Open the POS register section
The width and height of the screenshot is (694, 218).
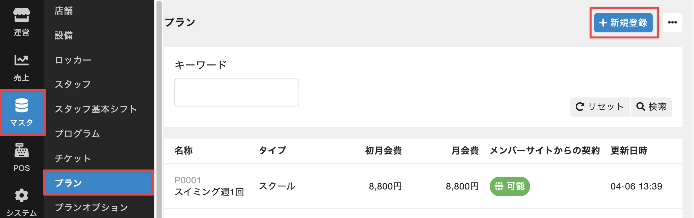[21, 157]
